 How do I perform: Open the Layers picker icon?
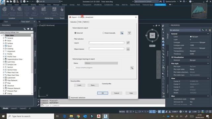pos(128,43)
